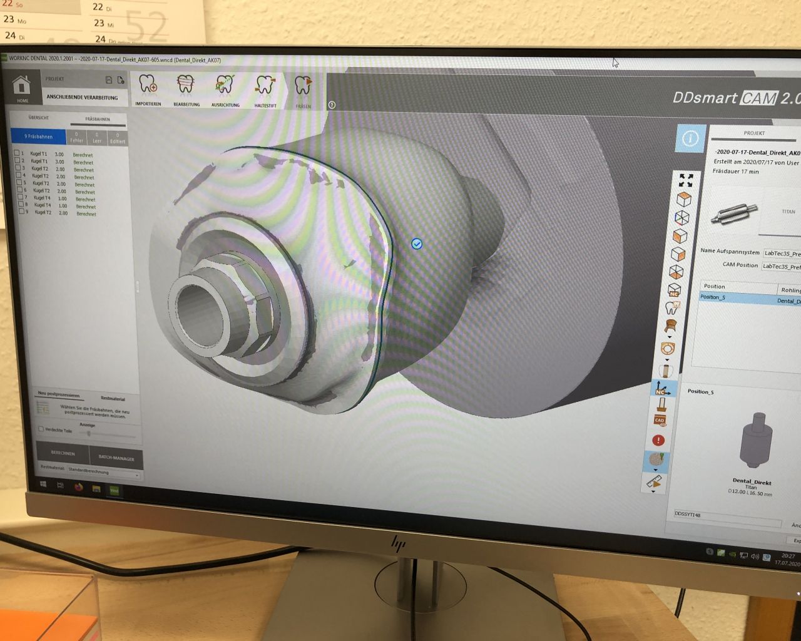Check toolpath 3 Kugel T2 checkbox
Screen dimensions: 801x641
(18, 168)
